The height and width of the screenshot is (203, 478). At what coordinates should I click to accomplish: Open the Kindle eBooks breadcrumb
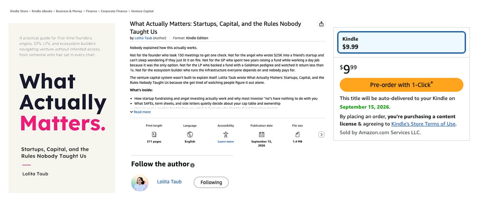pos(42,11)
